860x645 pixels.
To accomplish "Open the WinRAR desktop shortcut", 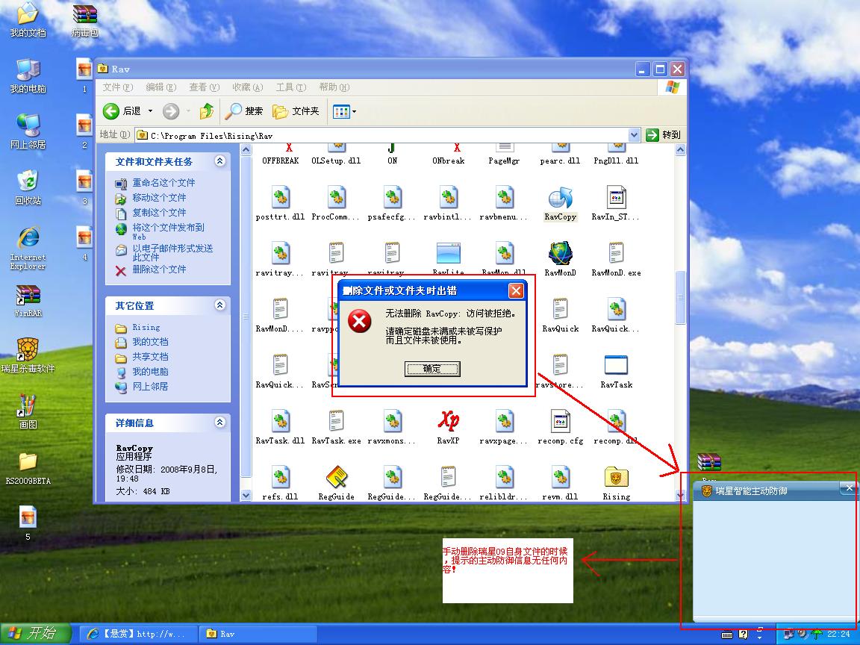I will pos(28,301).
